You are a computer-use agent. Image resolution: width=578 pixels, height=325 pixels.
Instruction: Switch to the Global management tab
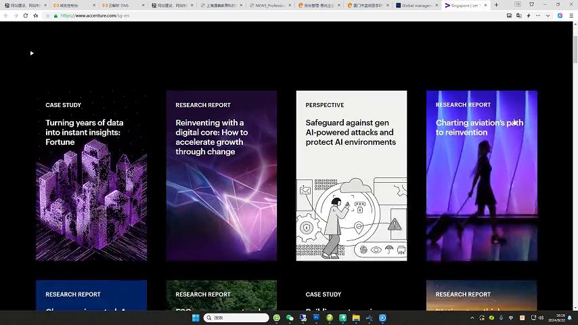(416, 5)
